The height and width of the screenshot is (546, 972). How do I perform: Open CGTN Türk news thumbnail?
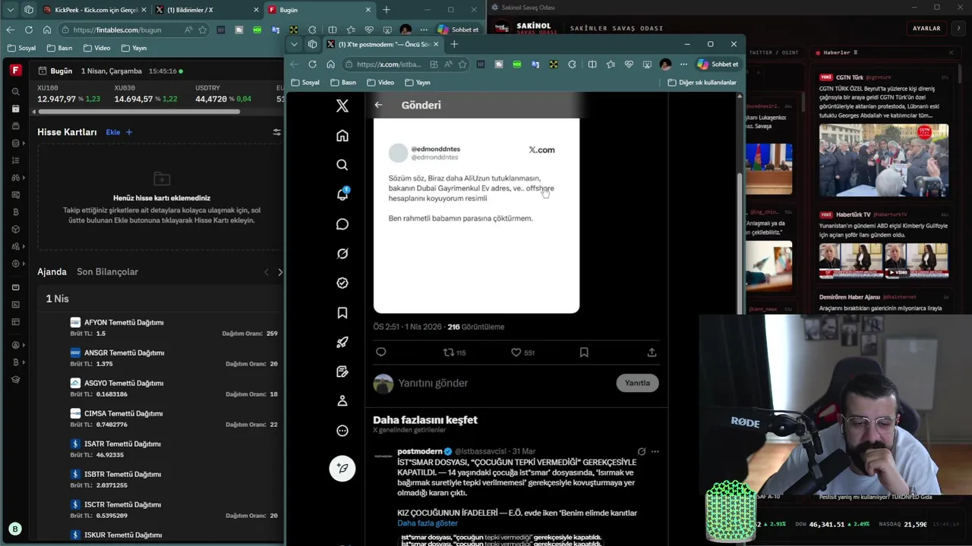click(x=884, y=160)
